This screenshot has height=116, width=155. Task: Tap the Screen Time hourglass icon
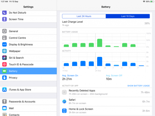4,19
